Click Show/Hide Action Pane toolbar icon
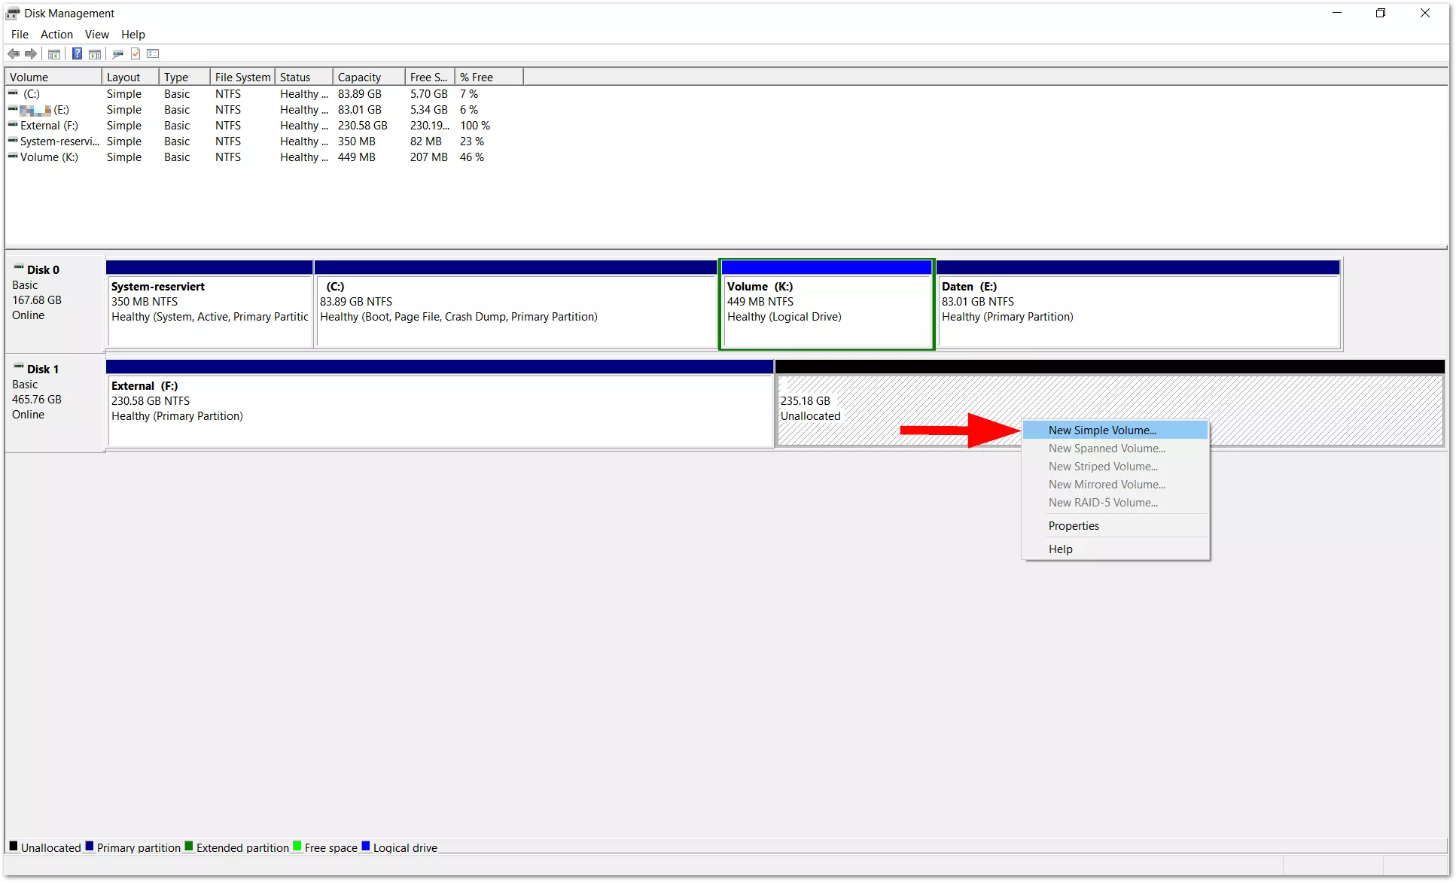 (x=95, y=54)
